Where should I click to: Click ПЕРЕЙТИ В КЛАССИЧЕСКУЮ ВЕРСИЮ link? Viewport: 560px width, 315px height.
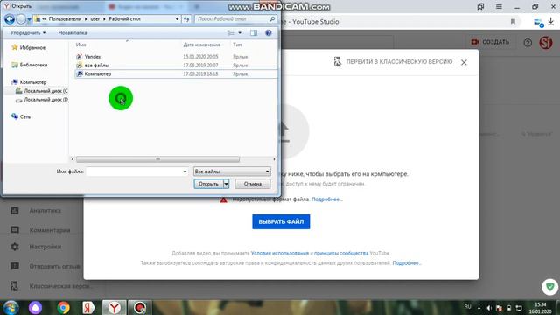(393, 62)
